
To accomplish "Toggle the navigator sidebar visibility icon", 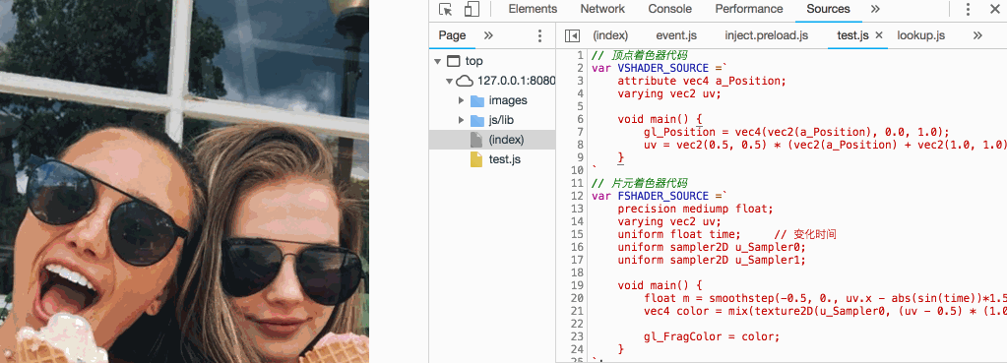I will click(572, 35).
